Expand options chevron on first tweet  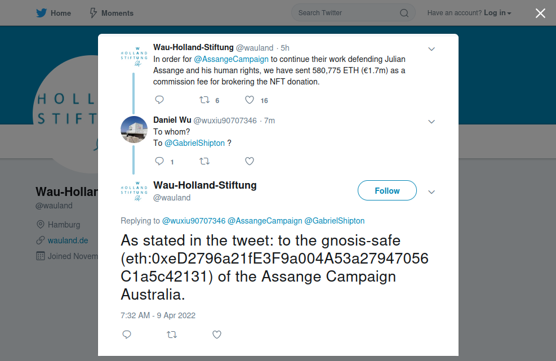click(432, 49)
